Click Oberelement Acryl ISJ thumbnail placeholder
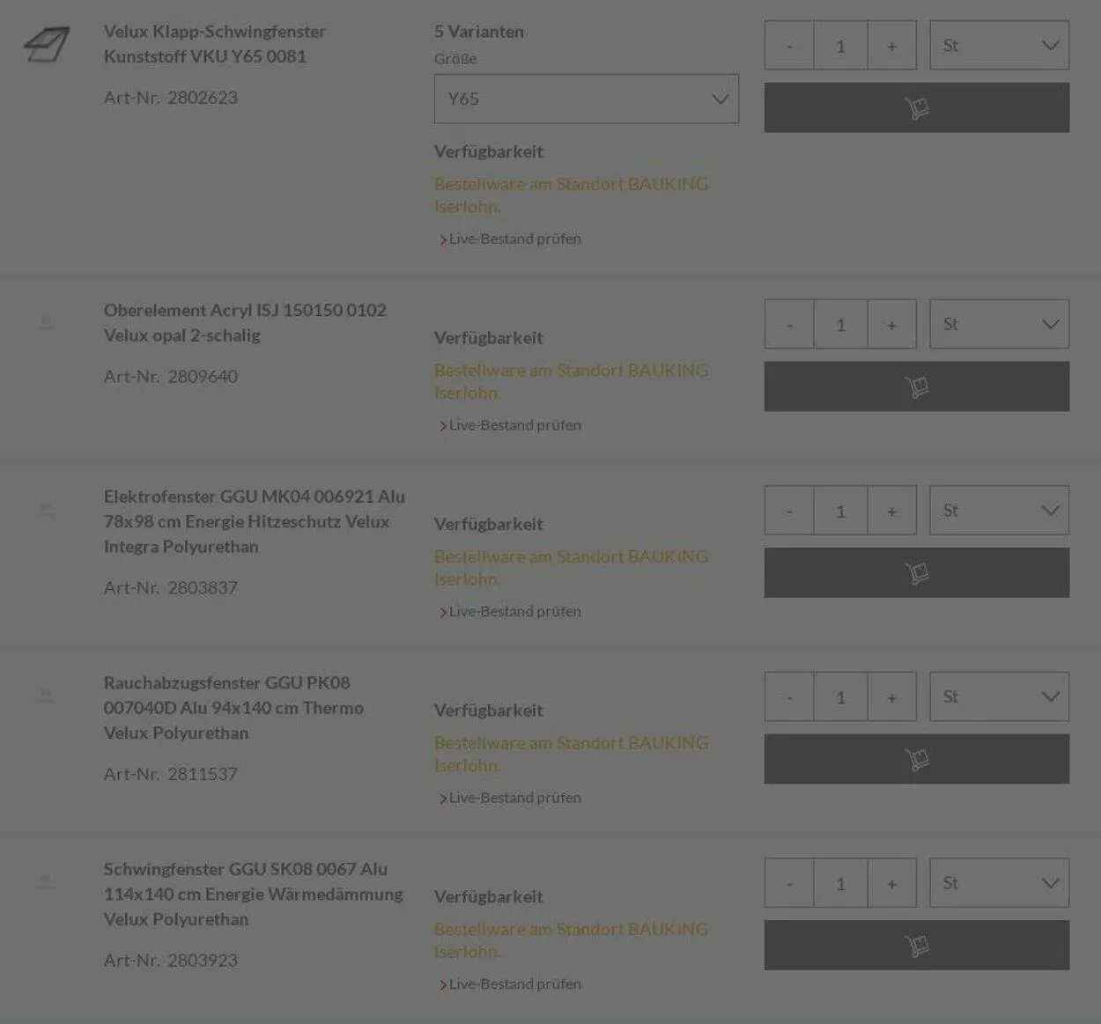This screenshot has width=1101, height=1024. tap(47, 322)
